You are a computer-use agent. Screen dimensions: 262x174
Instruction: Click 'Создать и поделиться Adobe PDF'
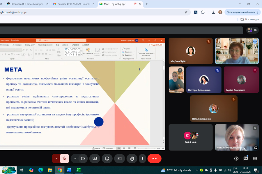tap(146, 52)
